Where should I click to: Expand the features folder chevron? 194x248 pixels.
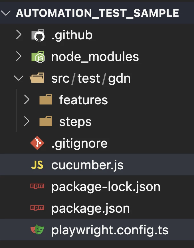[27, 100]
